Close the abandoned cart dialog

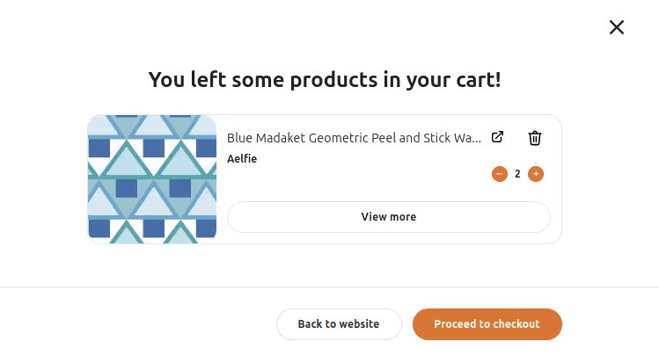[617, 27]
